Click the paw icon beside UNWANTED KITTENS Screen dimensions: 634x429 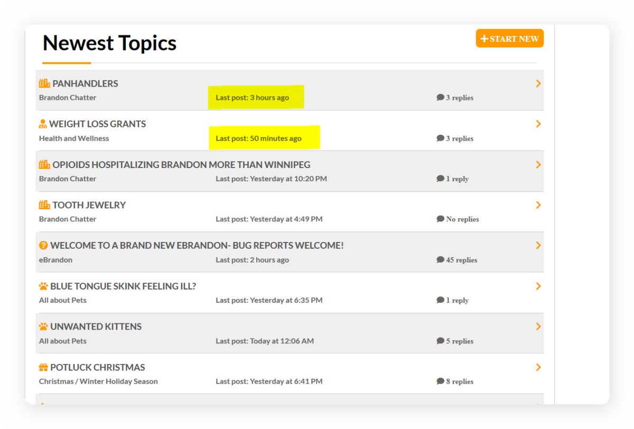coord(43,327)
